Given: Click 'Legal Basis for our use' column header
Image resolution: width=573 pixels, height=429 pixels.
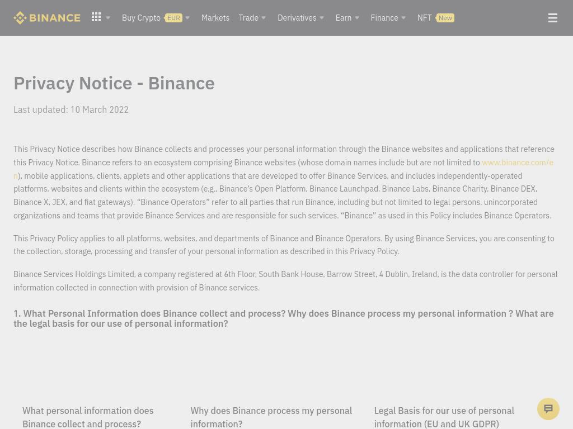Looking at the screenshot, I should coord(444,417).
